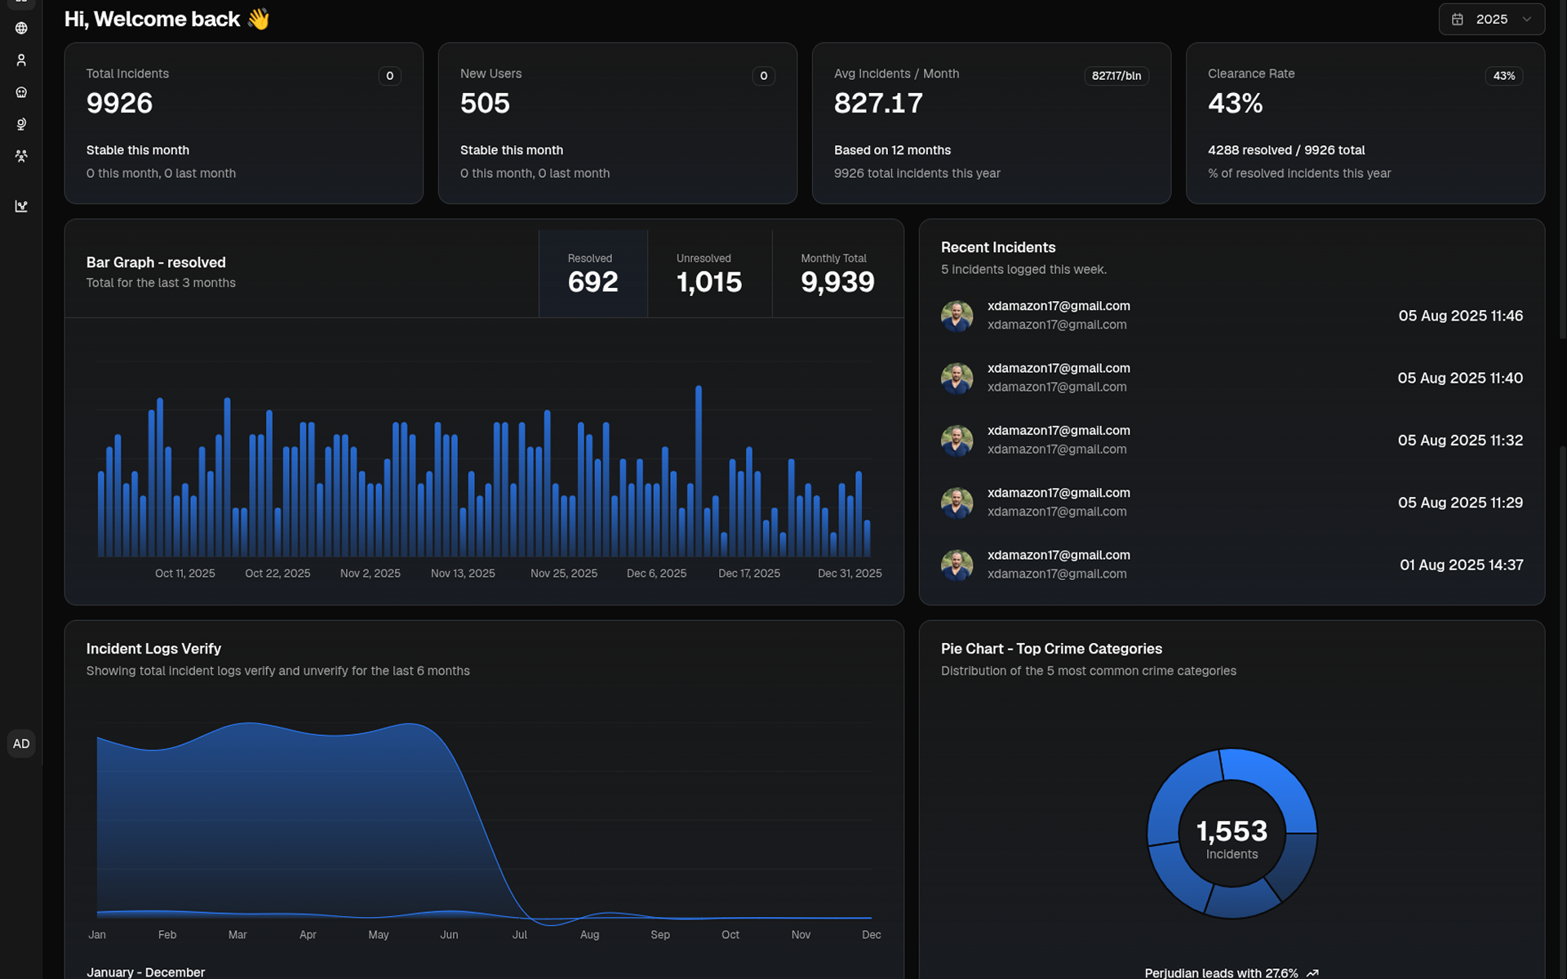Click the 'Dec 31, 2025' axis label

point(850,574)
